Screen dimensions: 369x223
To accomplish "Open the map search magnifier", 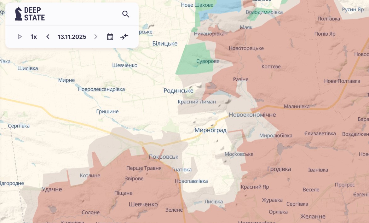I will (126, 14).
